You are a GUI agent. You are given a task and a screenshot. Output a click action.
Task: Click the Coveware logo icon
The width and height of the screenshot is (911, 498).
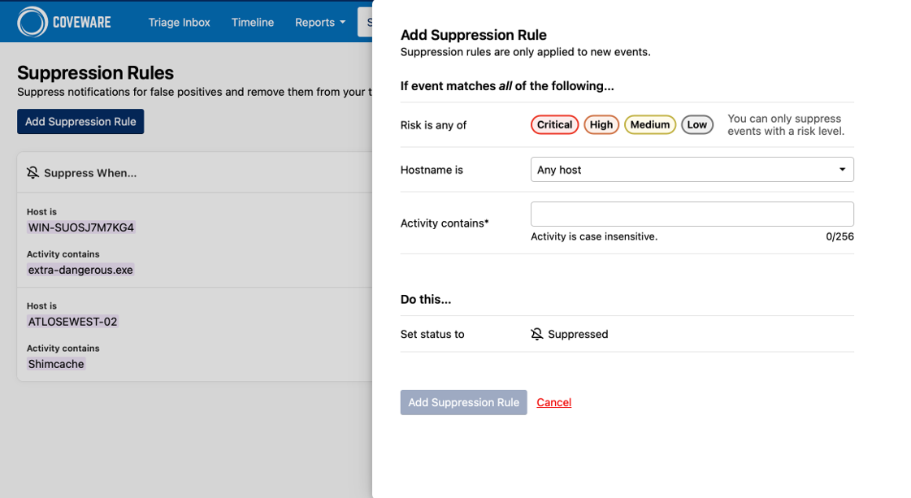point(33,22)
